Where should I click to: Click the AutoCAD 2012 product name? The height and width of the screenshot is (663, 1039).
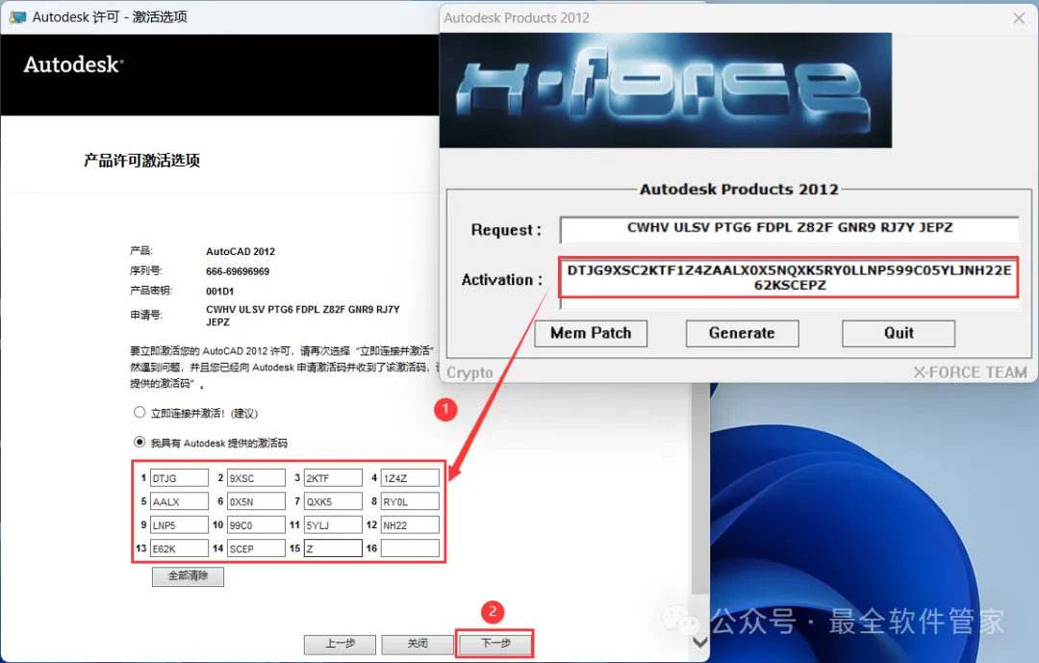[240, 251]
